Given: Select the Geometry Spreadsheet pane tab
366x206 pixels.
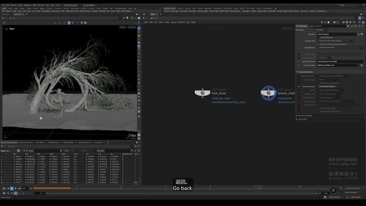Looking at the screenshot, I should point(9,142).
